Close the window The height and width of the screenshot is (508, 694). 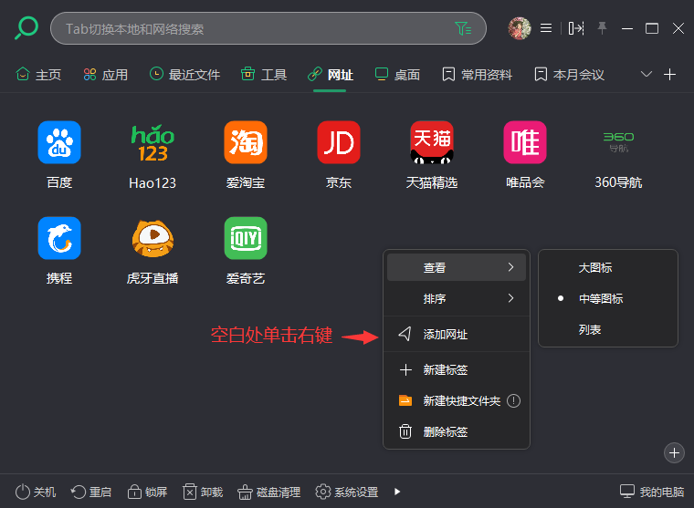(678, 29)
